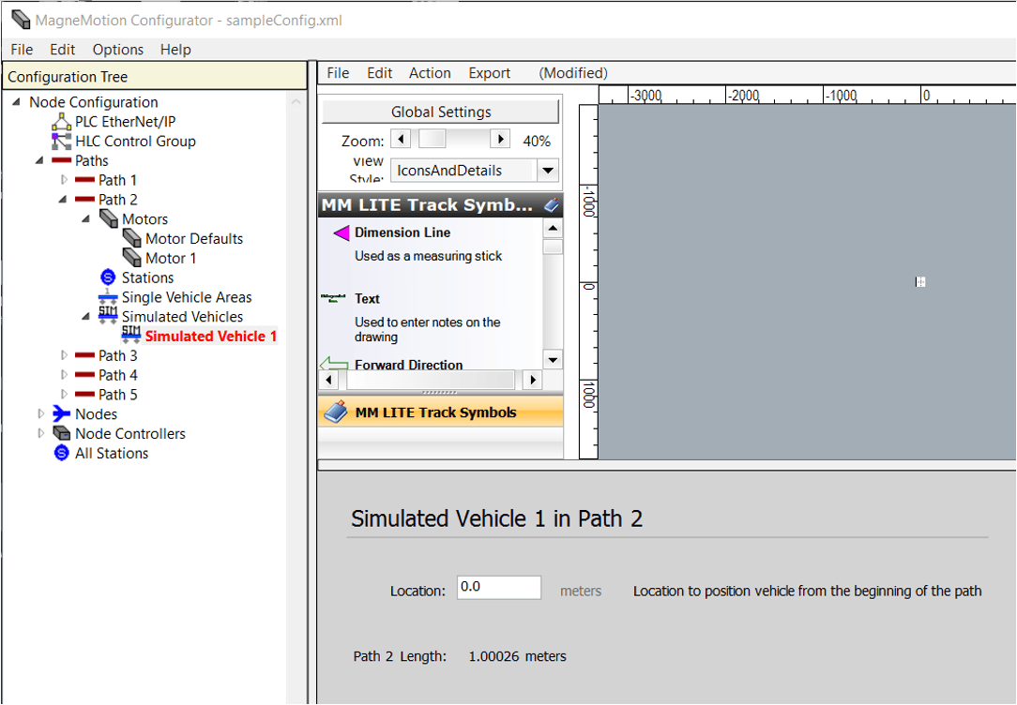The height and width of the screenshot is (705, 1017).
Task: Click the Global Settings button
Action: [x=441, y=112]
